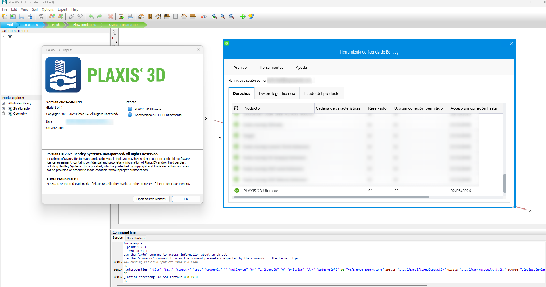This screenshot has height=287, width=546.
Task: Open the Model history tab in command line
Action: [136, 238]
